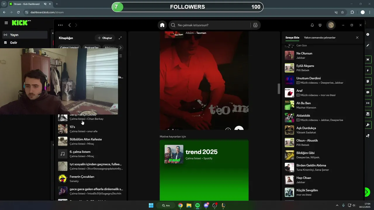Viewport: 374px width, 210px height.
Task: Play the Teoman album with the white play button
Action: pos(239,129)
